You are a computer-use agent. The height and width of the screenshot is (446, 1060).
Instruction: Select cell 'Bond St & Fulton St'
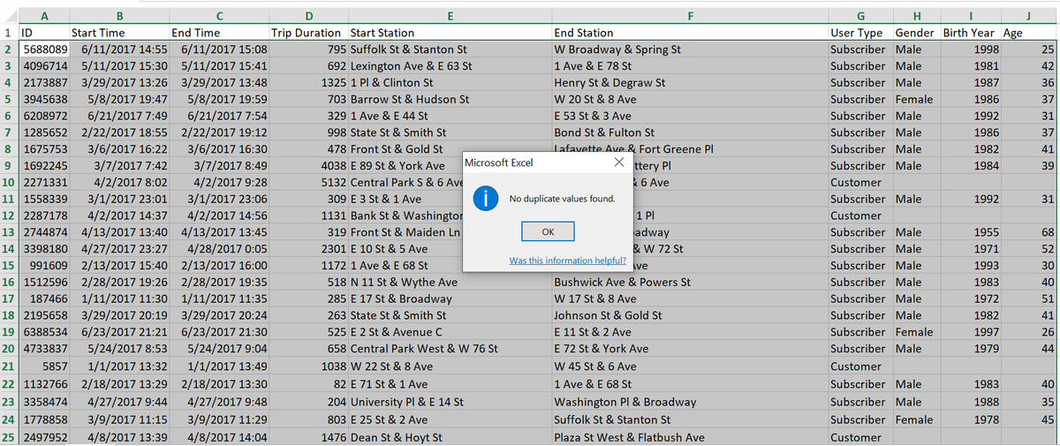(x=690, y=132)
